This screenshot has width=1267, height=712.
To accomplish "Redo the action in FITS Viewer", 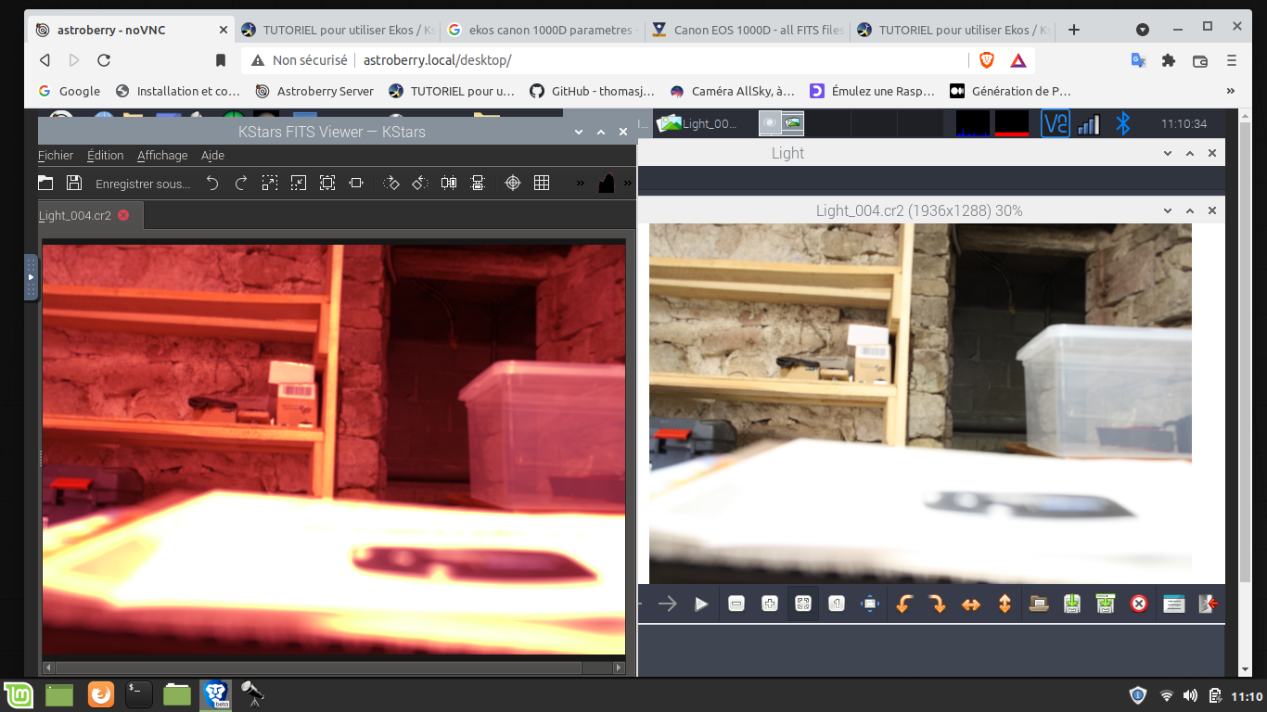I will coord(241,184).
